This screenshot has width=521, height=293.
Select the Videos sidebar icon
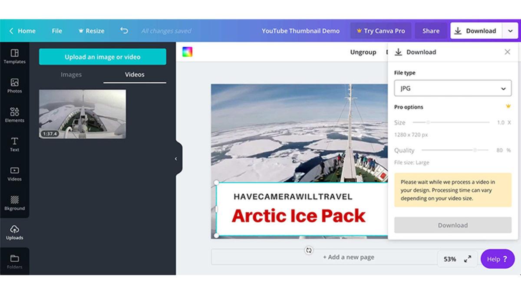coord(15,173)
